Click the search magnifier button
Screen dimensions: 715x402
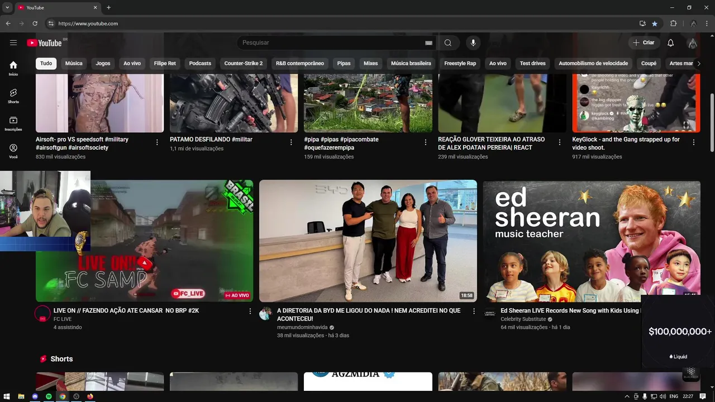click(448, 43)
